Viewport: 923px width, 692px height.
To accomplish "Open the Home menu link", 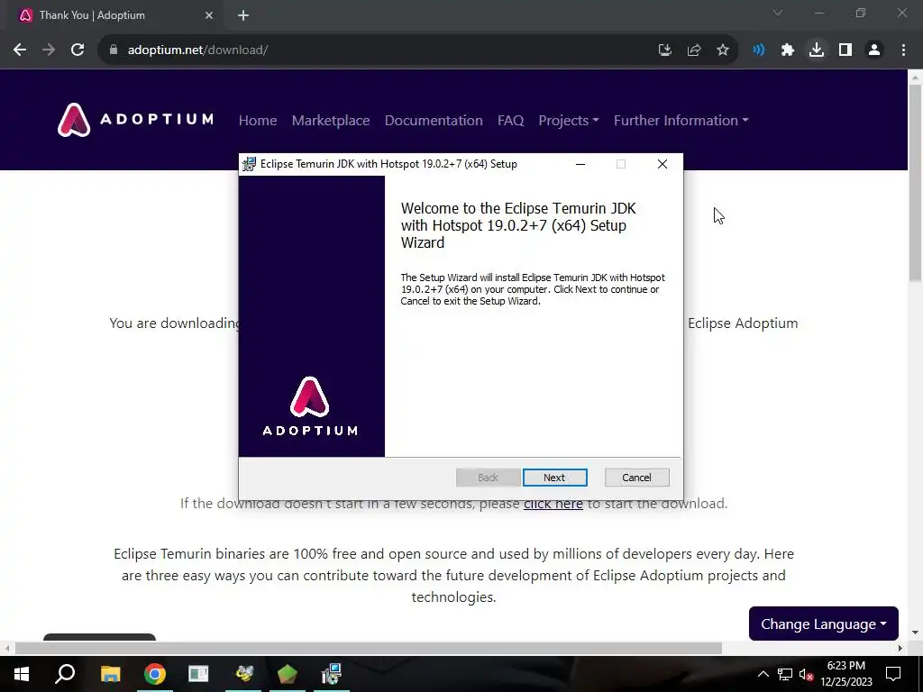I will [x=258, y=120].
